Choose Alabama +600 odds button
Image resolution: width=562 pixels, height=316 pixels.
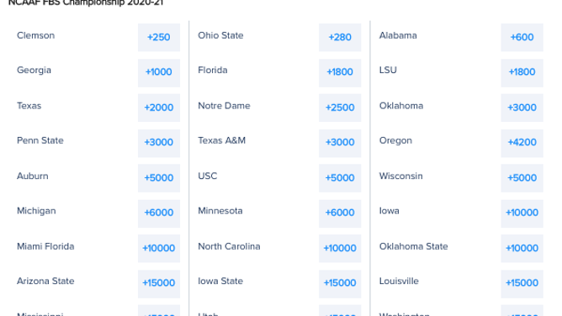[x=522, y=37]
